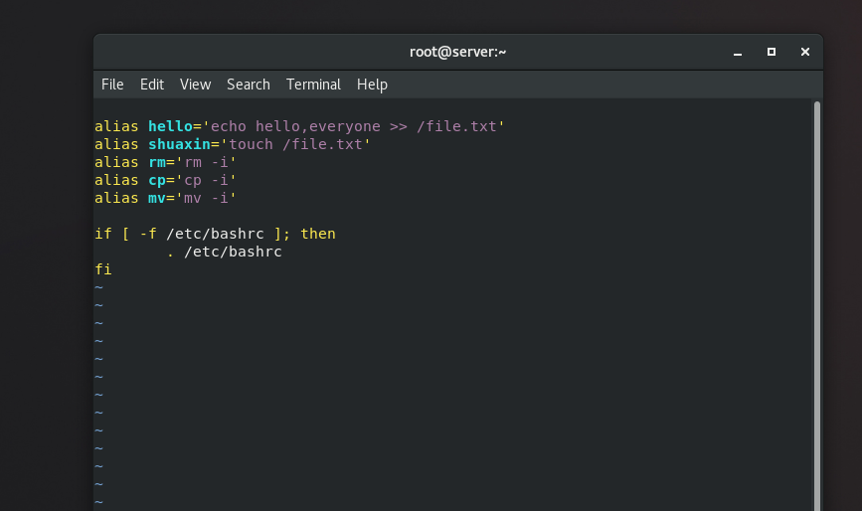Close the root@server terminal window
The width and height of the screenshot is (862, 511).
[x=804, y=52]
